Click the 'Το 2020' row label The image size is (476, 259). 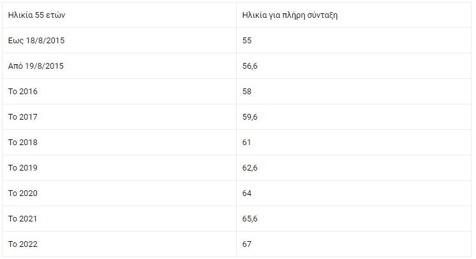[23, 193]
